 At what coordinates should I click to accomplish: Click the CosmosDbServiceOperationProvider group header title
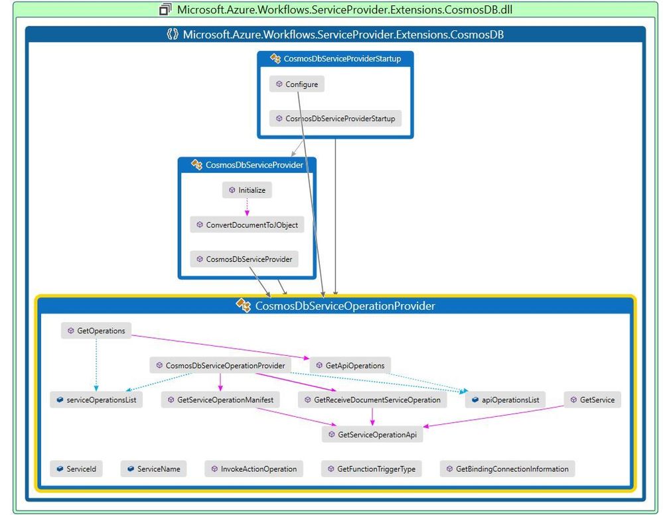click(x=345, y=306)
